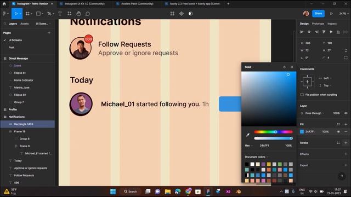This screenshot has height=197, width=351.
Task: Select the Comment tool
Action: [88, 14]
